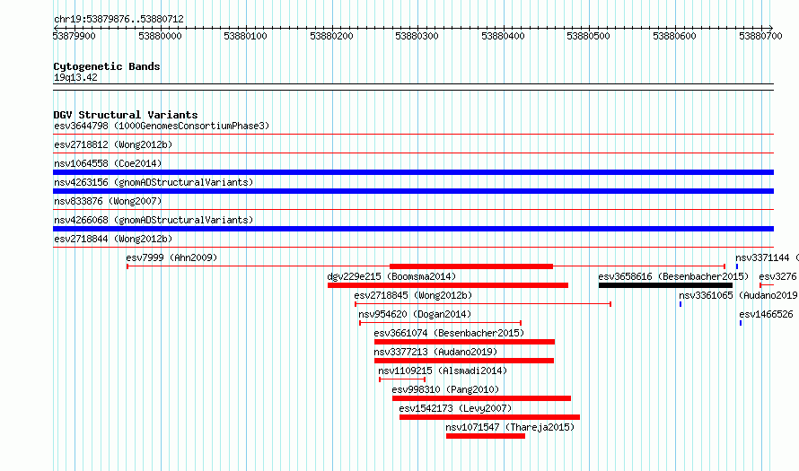Click ruler position 53880700
The height and width of the screenshot is (471, 799).
coord(760,36)
